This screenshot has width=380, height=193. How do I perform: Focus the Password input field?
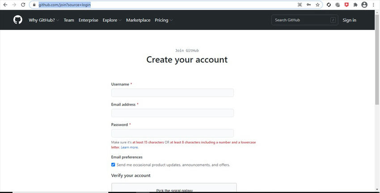(x=172, y=133)
